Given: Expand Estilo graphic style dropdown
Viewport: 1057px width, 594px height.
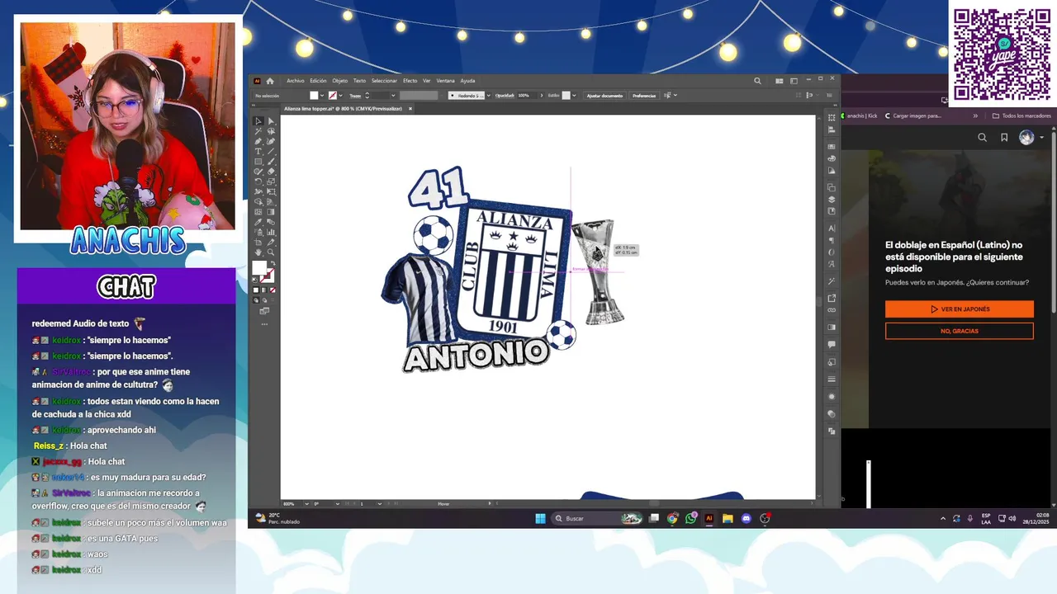Looking at the screenshot, I should coord(575,96).
